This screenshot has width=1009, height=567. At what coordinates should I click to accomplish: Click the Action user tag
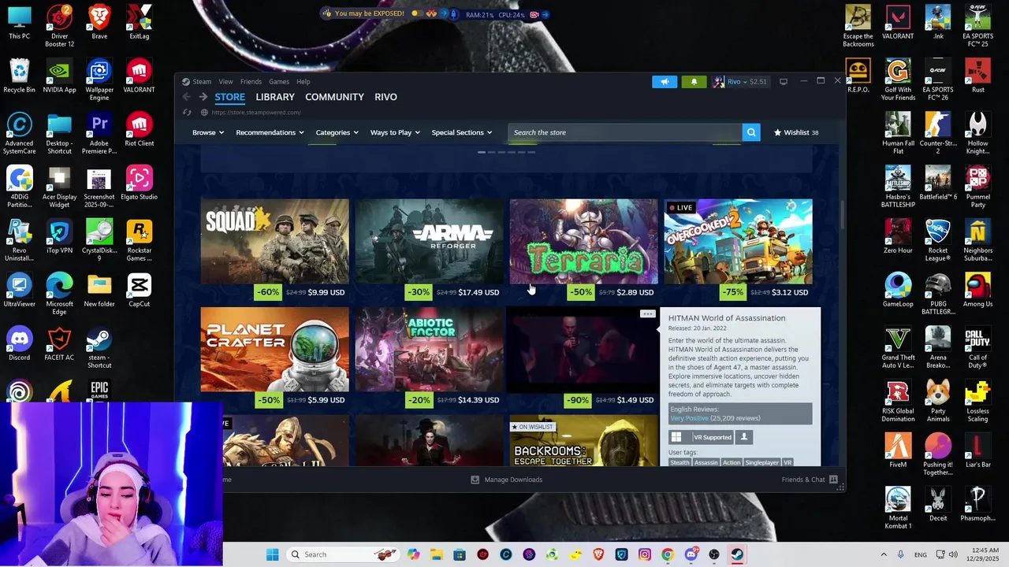pyautogui.click(x=732, y=462)
